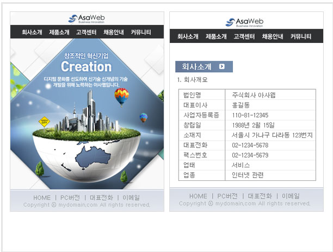Choose 채용안내 in the right page menu
Viewport: 333px width, 252px height.
point(273,36)
